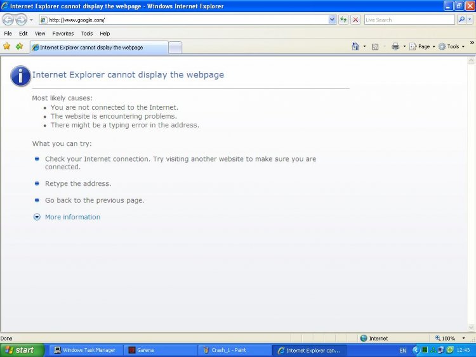This screenshot has height=357, width=476.
Task: Click the Windows start button
Action: (22, 350)
